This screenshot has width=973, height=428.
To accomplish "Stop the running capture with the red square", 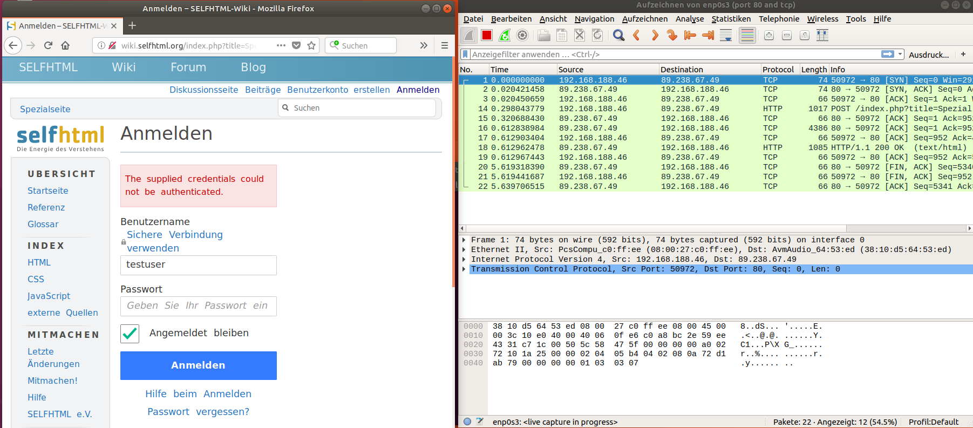I will tap(487, 36).
